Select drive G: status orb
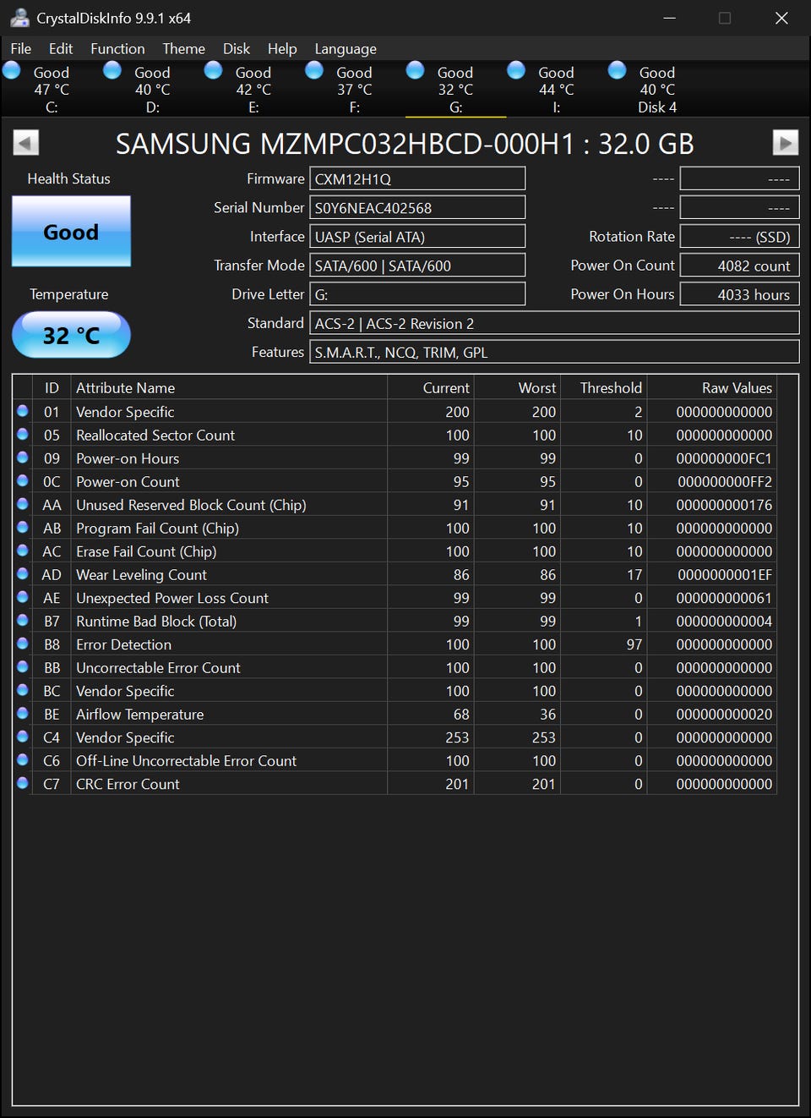The image size is (811, 1118). [416, 70]
